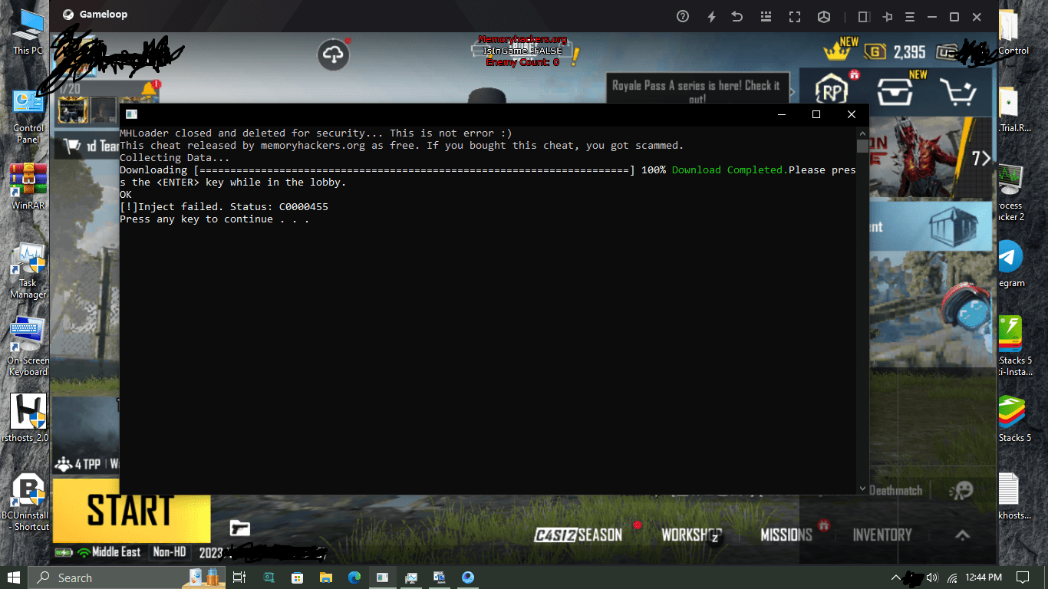Open On-Screen Keyboard desktop shortcut

point(28,346)
